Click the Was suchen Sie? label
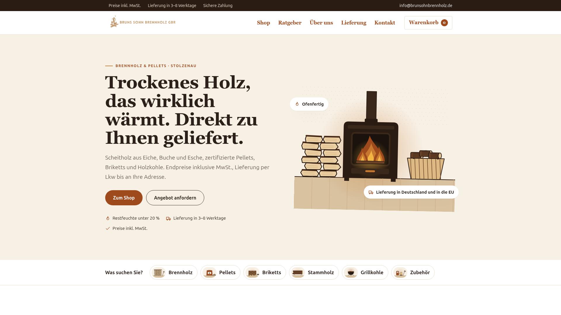This screenshot has height=315, width=561. [124, 272]
